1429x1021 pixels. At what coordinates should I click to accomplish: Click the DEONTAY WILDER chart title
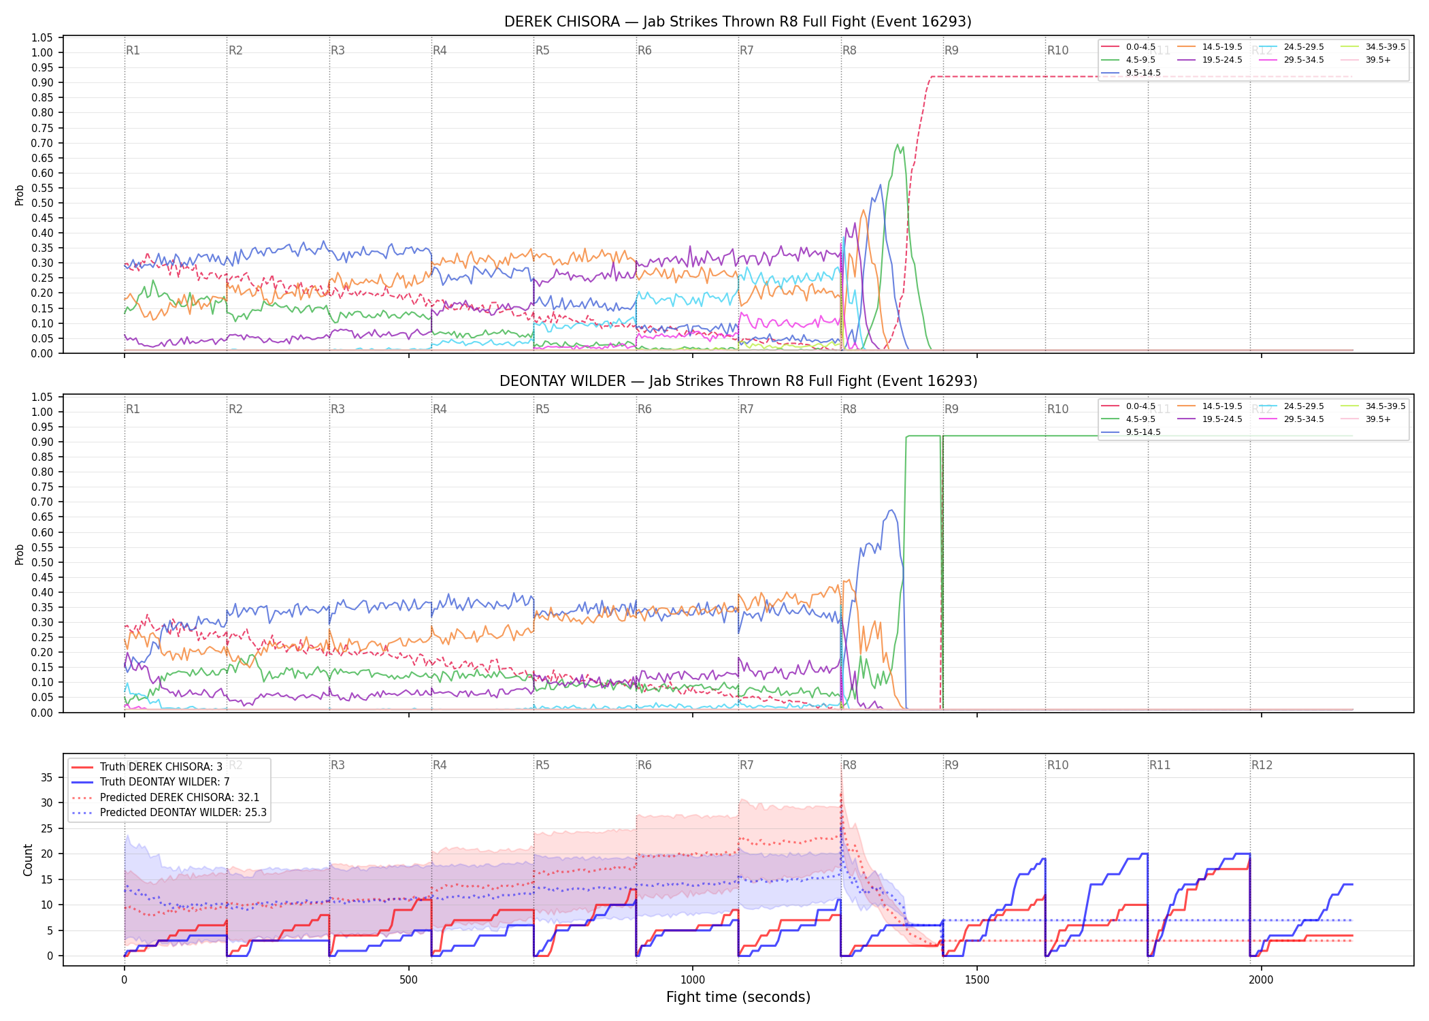pyautogui.click(x=738, y=381)
